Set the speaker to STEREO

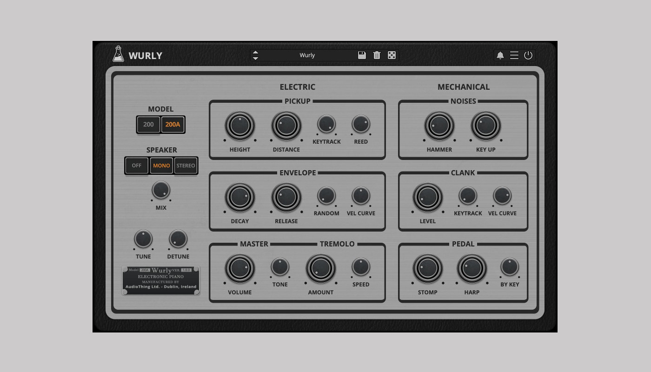pyautogui.click(x=186, y=166)
